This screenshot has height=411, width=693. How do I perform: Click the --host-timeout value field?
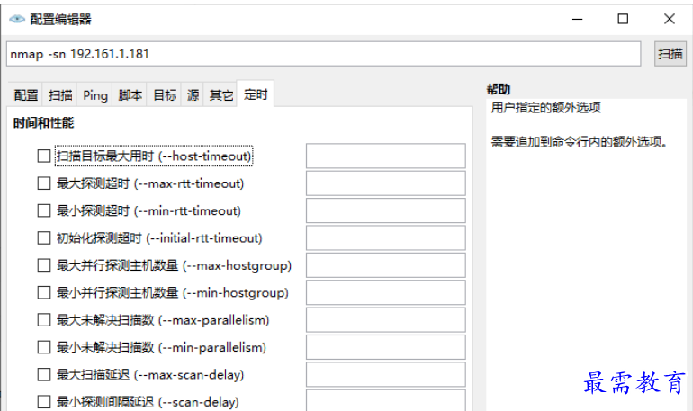[386, 156]
